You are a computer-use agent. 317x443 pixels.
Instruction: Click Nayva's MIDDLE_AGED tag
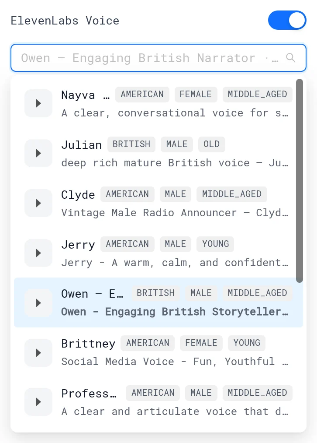[x=258, y=95]
